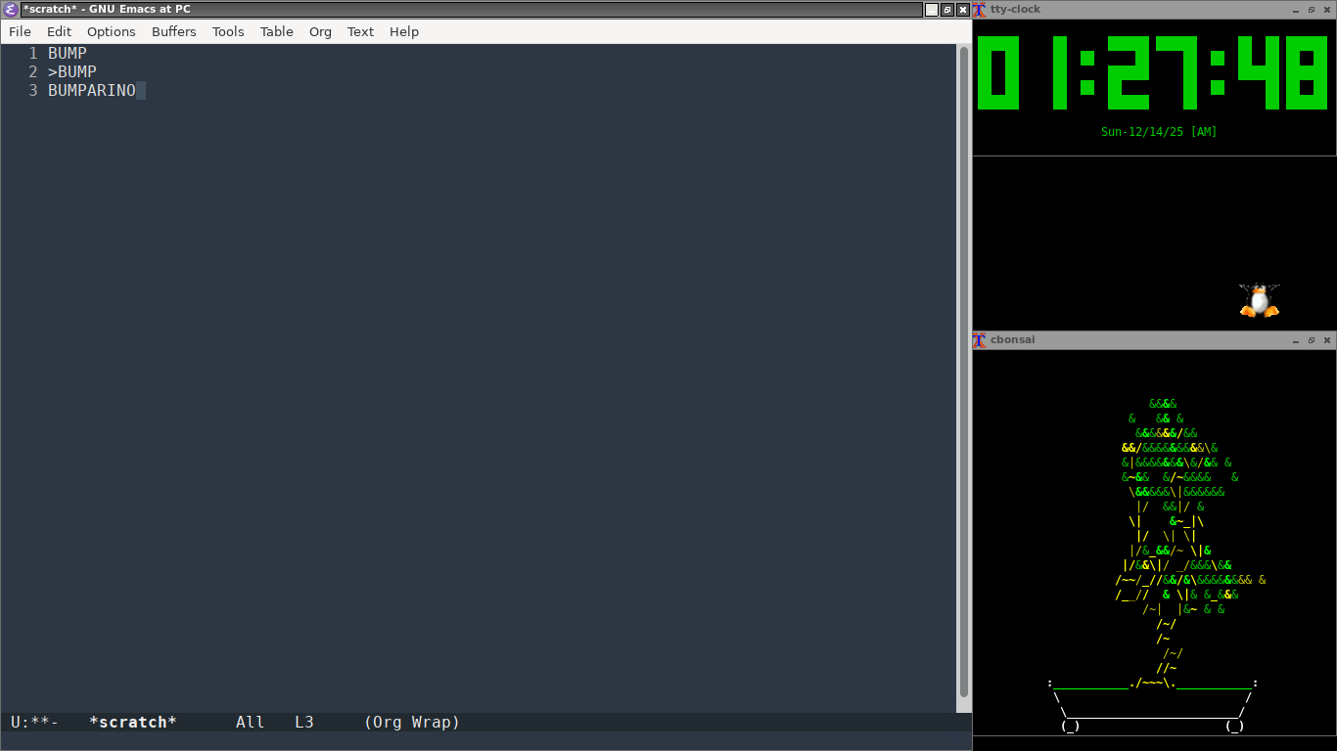The width and height of the screenshot is (1337, 751).
Task: Close the cbonsai window
Action: click(1327, 340)
